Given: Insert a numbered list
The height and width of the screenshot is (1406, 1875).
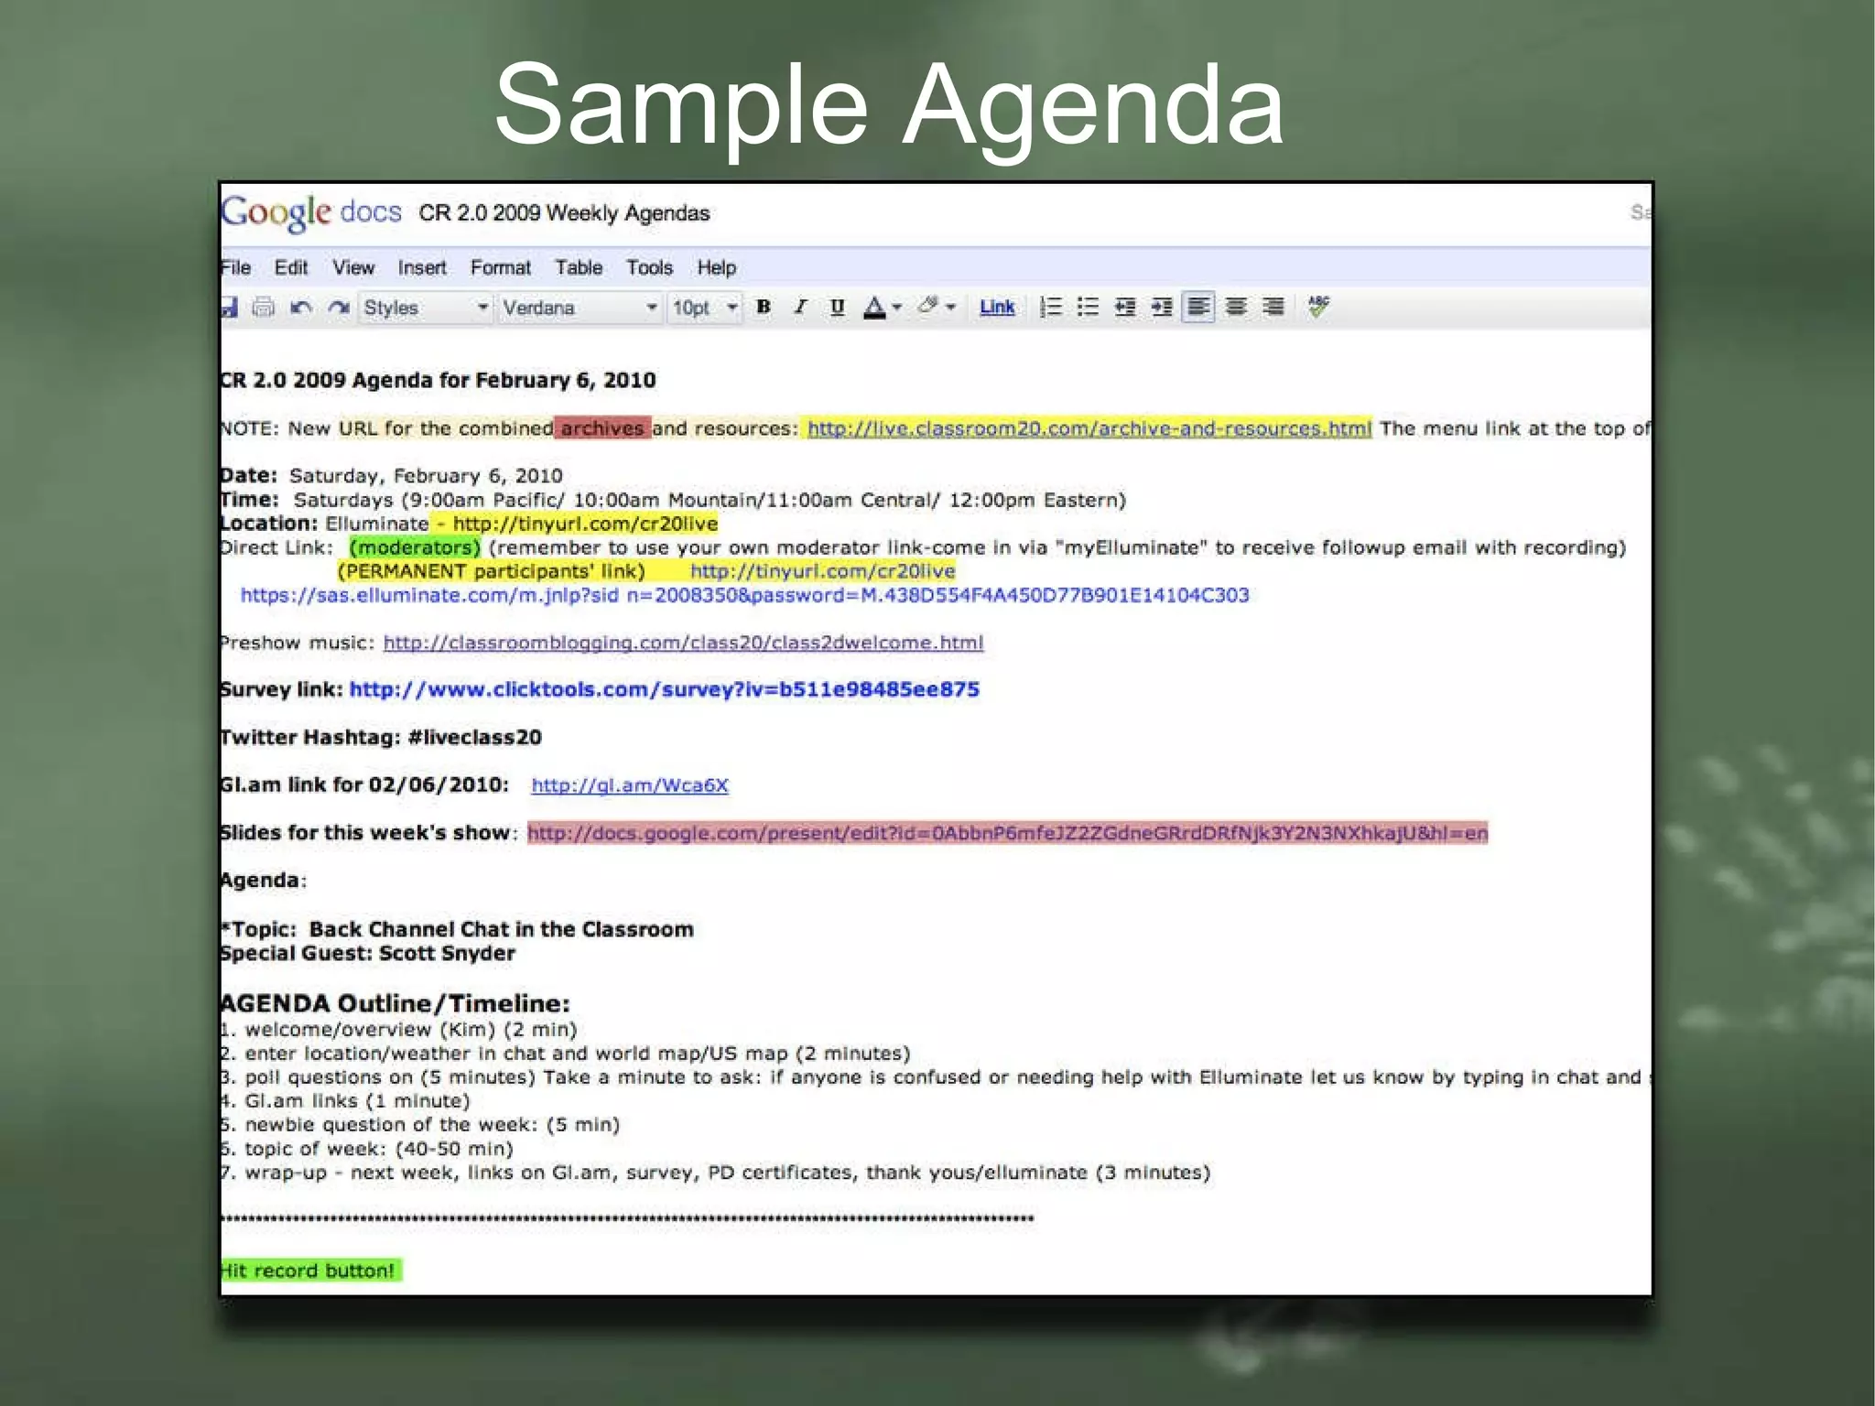Looking at the screenshot, I should click(1051, 308).
